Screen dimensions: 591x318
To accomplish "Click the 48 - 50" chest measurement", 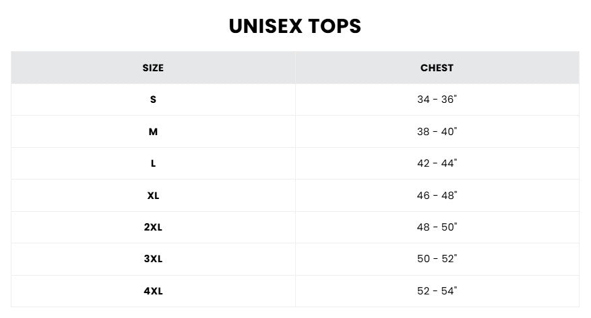I will (437, 227).
